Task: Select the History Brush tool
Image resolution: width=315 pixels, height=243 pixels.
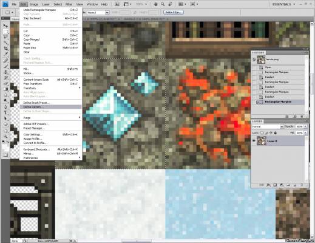Action: 5,78
